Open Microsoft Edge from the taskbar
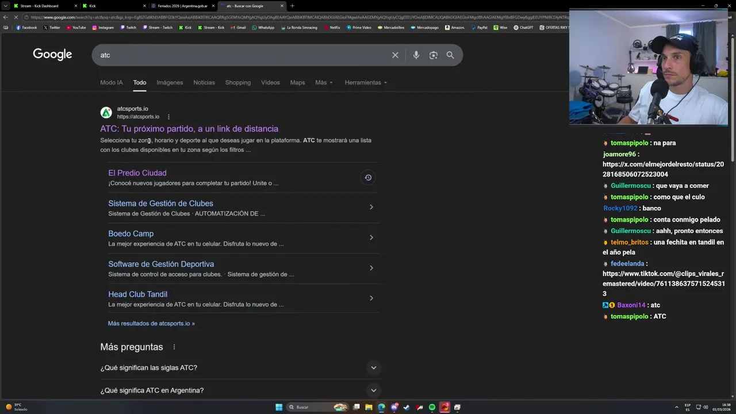The height and width of the screenshot is (414, 736). (381, 407)
